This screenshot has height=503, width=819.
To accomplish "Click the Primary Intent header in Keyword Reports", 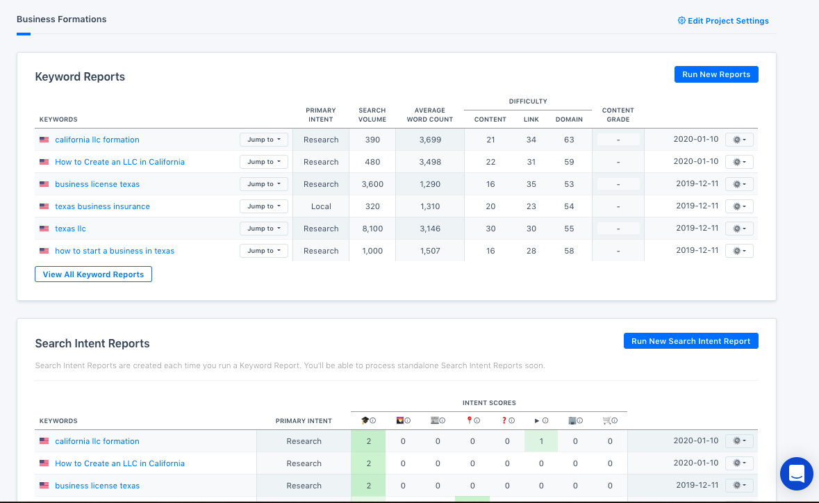I will tap(321, 115).
